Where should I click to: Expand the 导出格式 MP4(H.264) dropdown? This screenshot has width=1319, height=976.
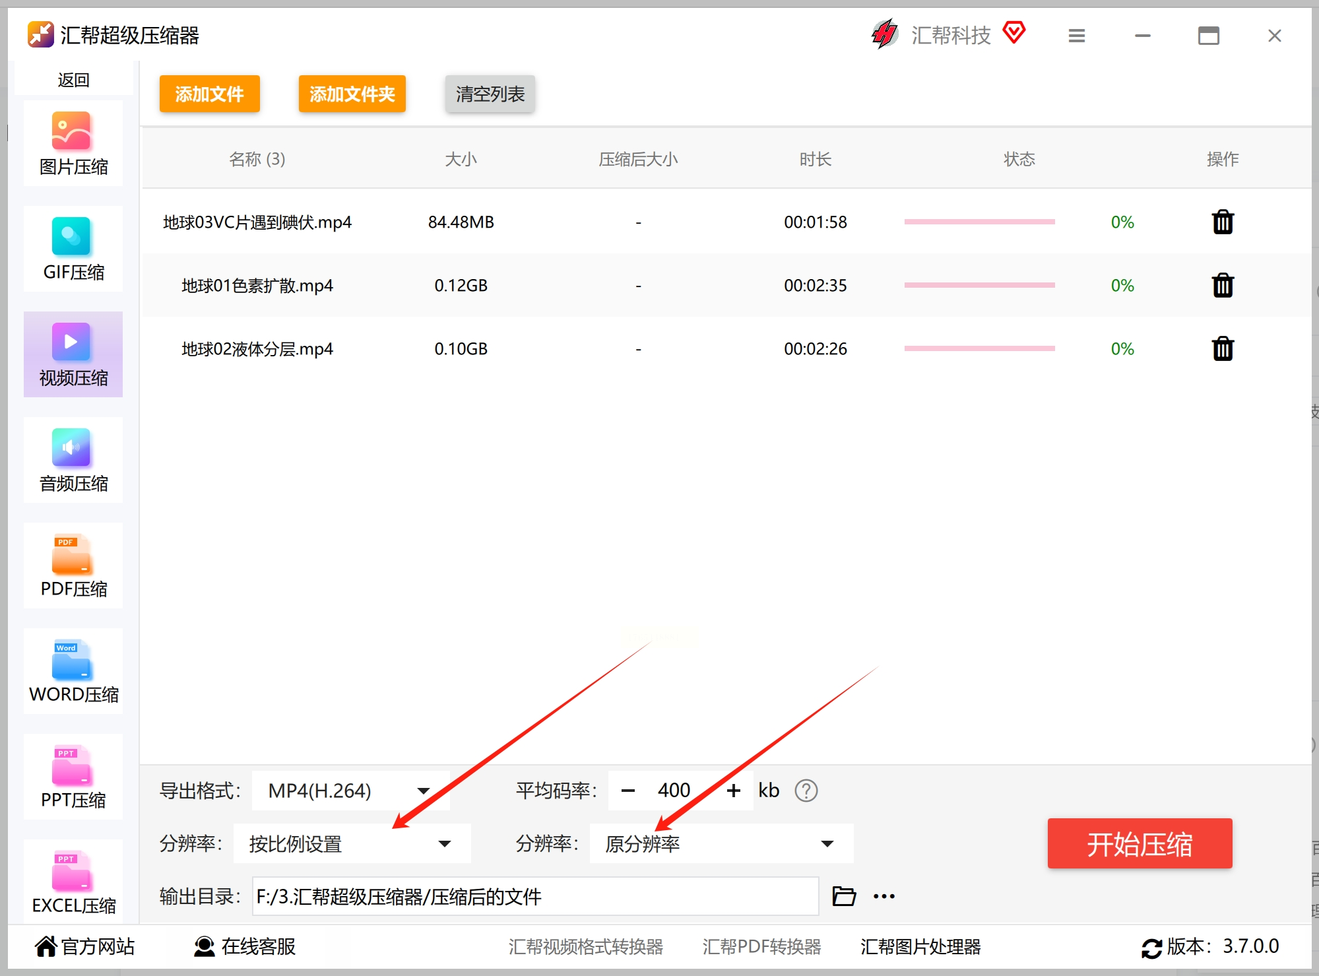pyautogui.click(x=351, y=791)
